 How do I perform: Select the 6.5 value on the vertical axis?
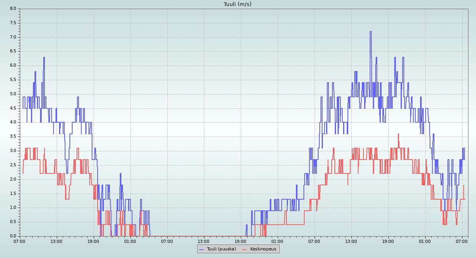coord(13,51)
